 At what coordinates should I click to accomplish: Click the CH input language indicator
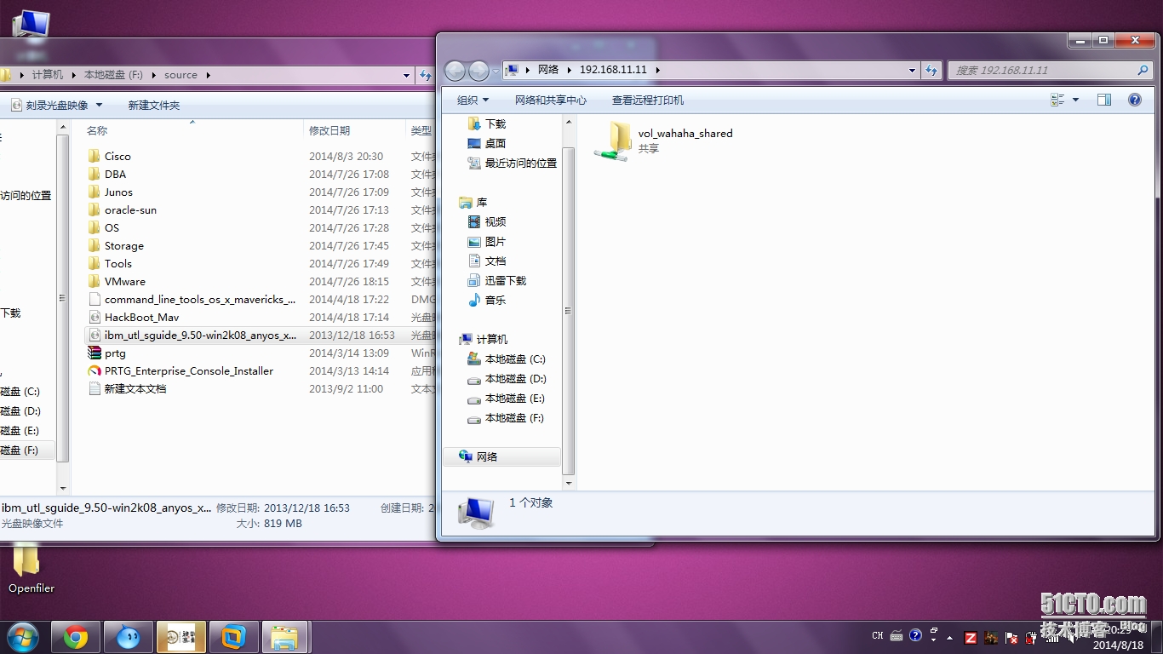[878, 635]
